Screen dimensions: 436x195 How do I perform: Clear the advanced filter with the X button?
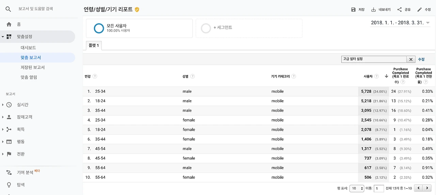[411, 59]
